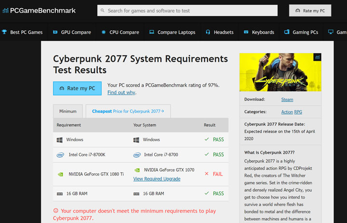Click the What is Cyberpunk 2077? heading
Image resolution: width=347 pixels, height=223 pixels.
(x=269, y=152)
